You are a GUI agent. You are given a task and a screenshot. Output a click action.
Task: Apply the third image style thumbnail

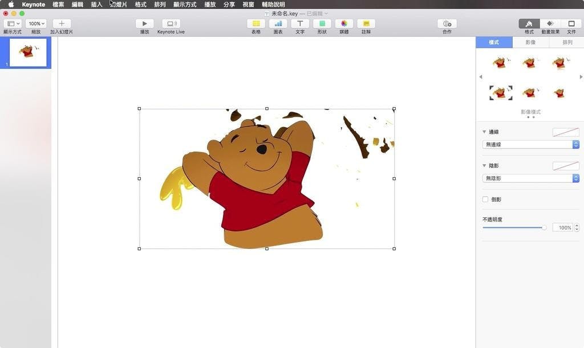[560, 63]
